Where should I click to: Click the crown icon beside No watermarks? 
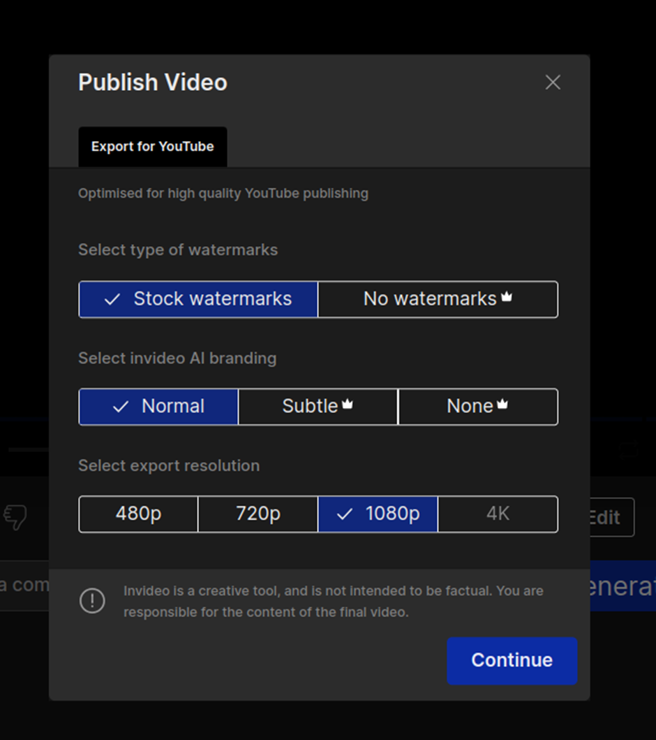click(x=507, y=296)
